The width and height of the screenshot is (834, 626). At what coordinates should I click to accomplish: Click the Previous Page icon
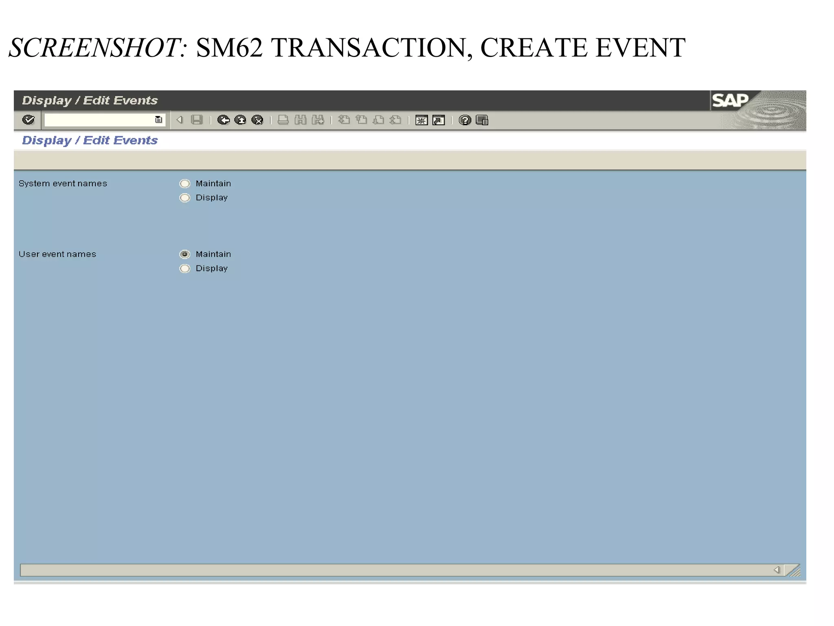361,120
